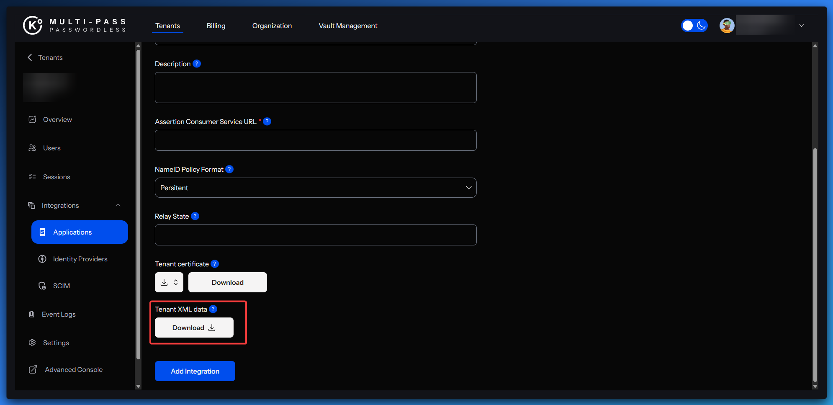Viewport: 833px width, 405px height.
Task: Click the NameID Policy Format help icon
Action: click(x=229, y=169)
